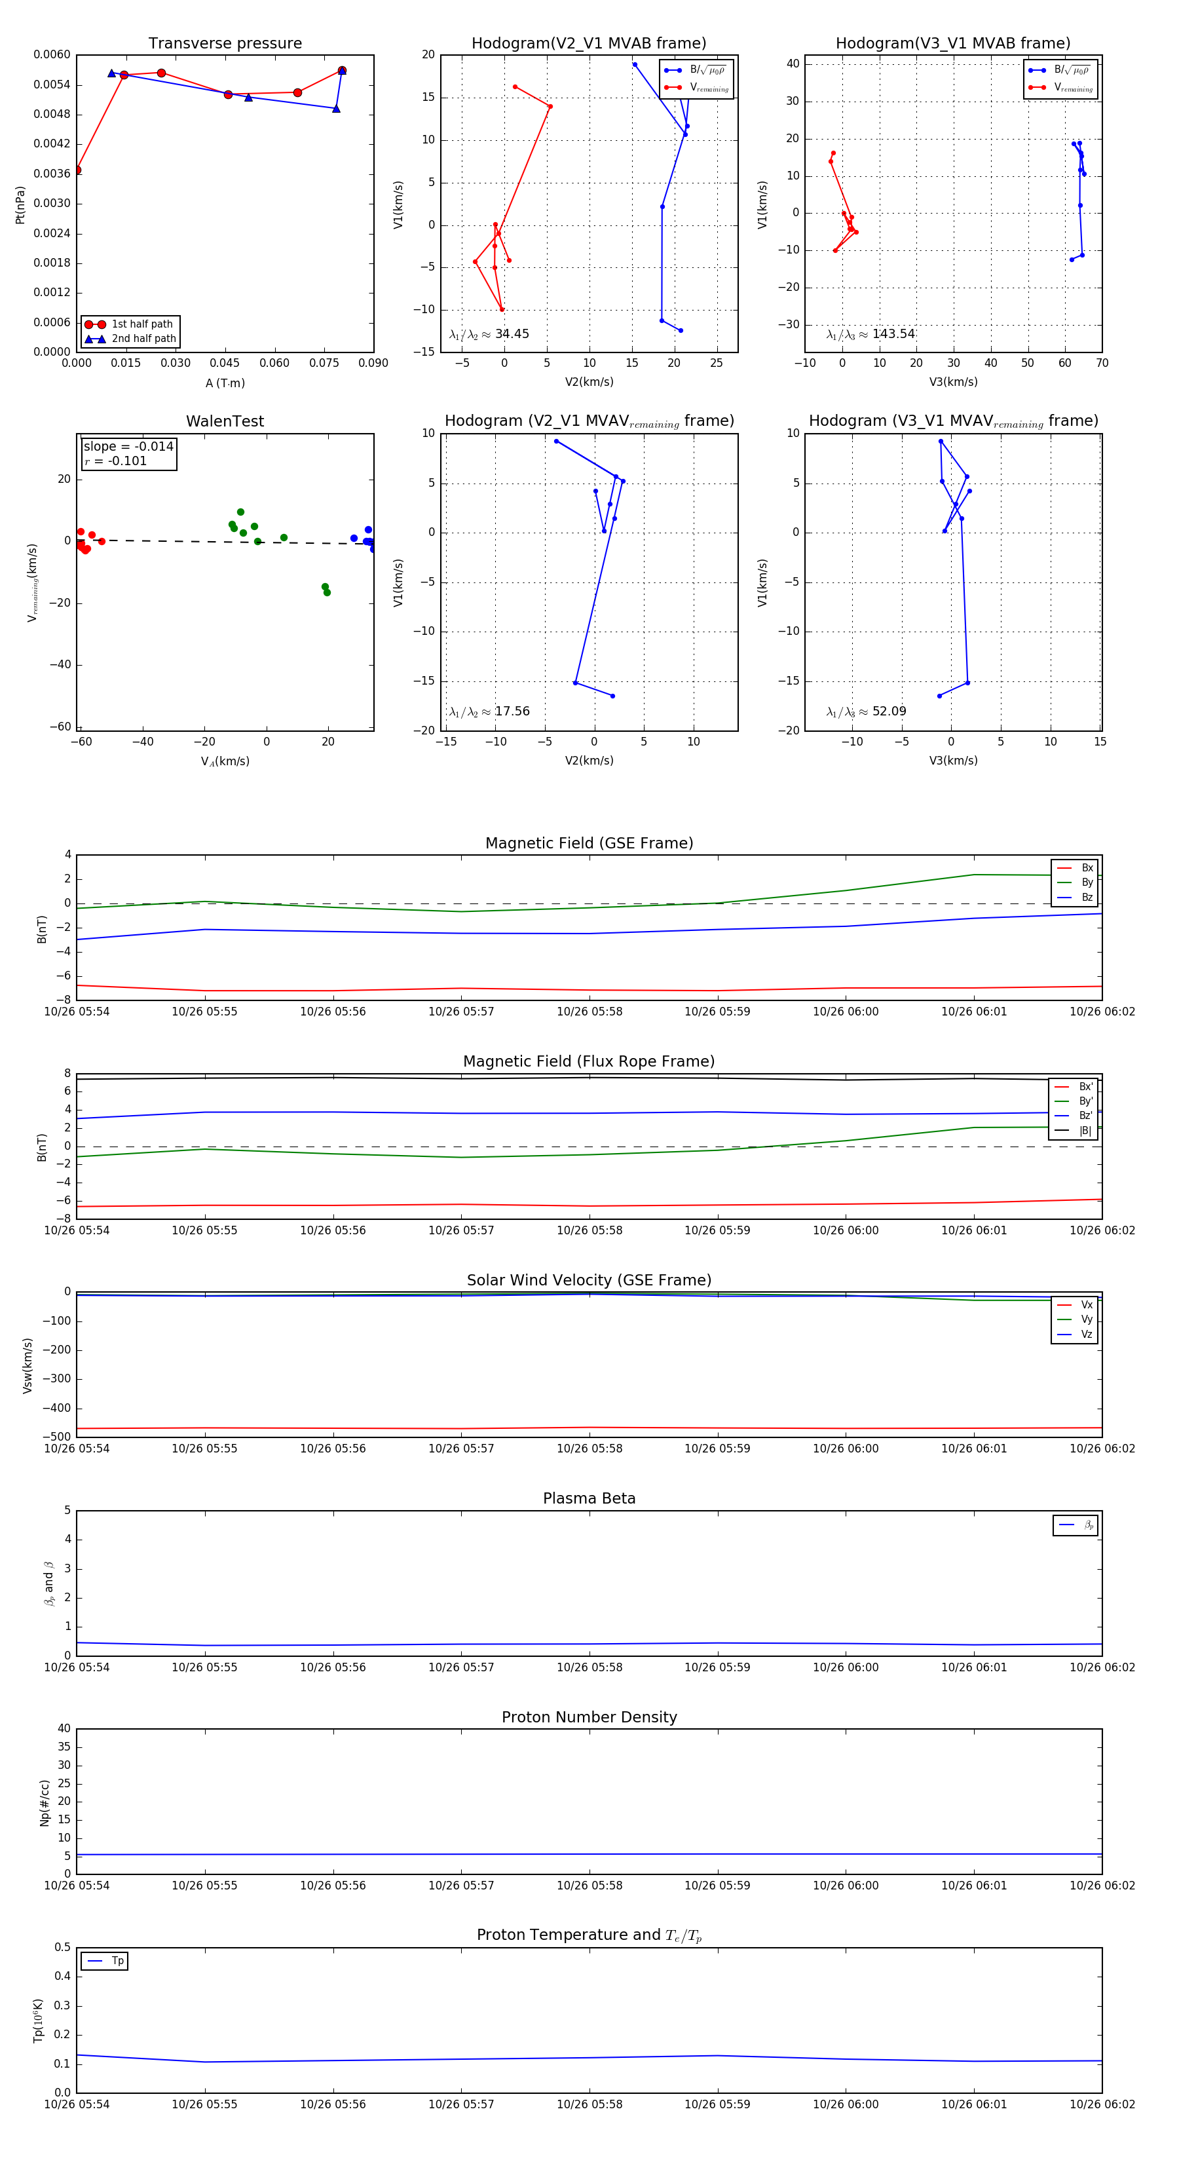Screen dimensions: 1179x2162
Task: Click B/√μ0ρ legend entry in V2_V1 MVAB hodogram
Action: [696, 69]
